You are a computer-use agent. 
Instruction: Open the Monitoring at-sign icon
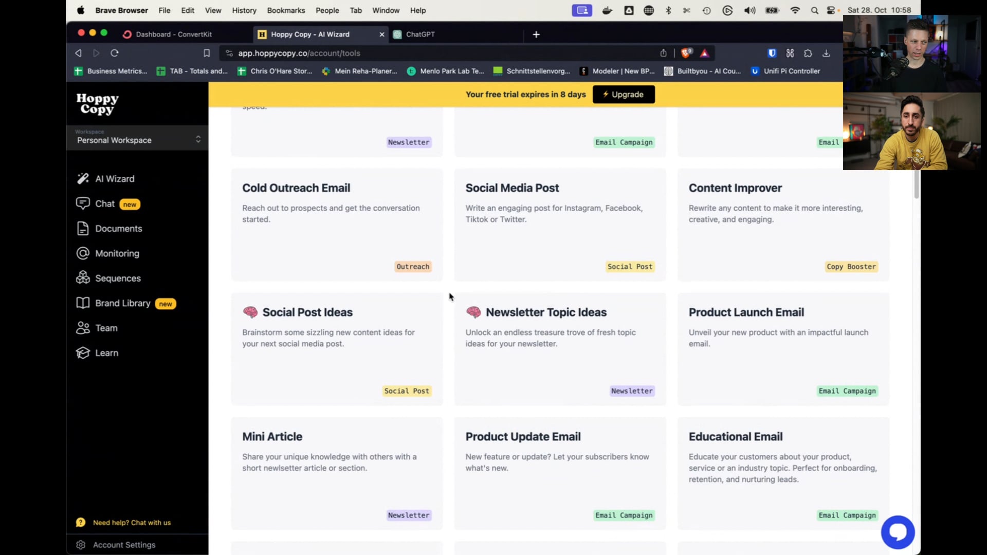pyautogui.click(x=83, y=253)
